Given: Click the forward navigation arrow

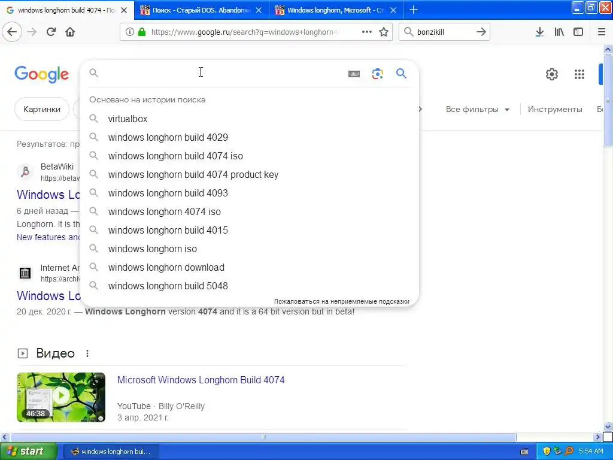Looking at the screenshot, I should click(32, 32).
